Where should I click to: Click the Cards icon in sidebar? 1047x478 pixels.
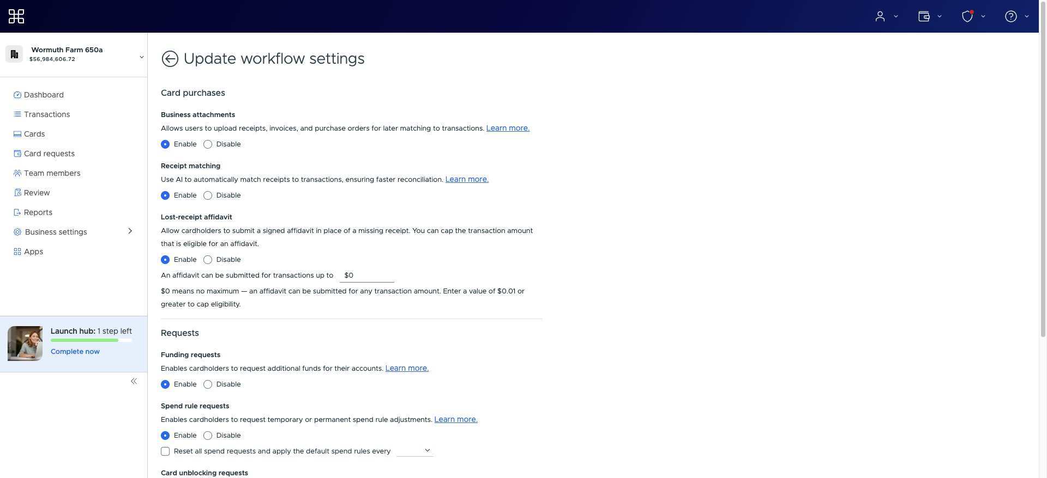coord(17,134)
